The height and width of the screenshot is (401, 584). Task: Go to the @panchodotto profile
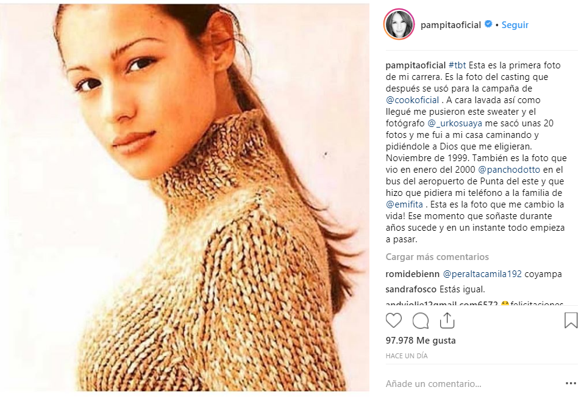[509, 169]
